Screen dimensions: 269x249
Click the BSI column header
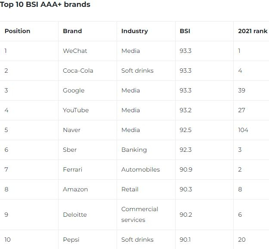pyautogui.click(x=185, y=31)
